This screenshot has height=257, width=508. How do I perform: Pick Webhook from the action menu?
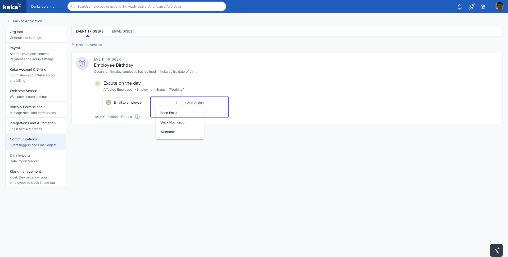point(167,132)
